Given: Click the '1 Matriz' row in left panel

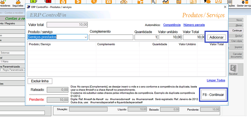Looking at the screenshot, I should point(13,61).
